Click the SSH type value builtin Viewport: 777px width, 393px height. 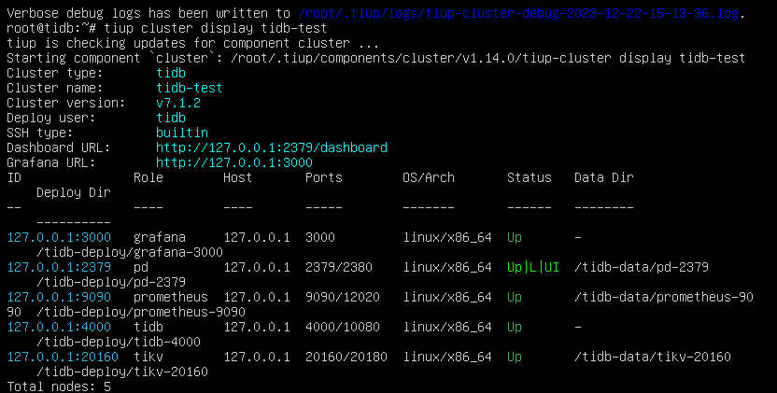pos(181,133)
